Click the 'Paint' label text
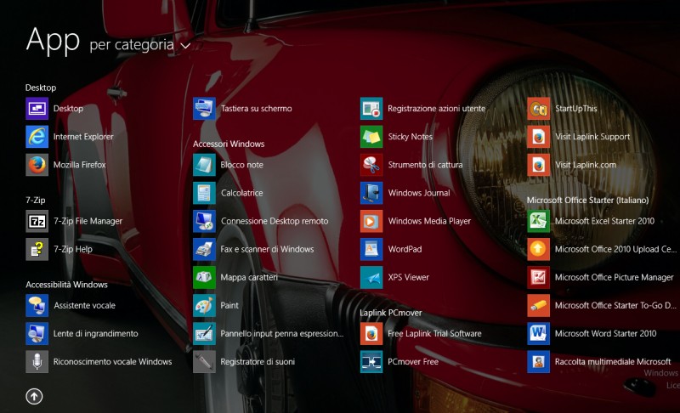 pyautogui.click(x=229, y=306)
